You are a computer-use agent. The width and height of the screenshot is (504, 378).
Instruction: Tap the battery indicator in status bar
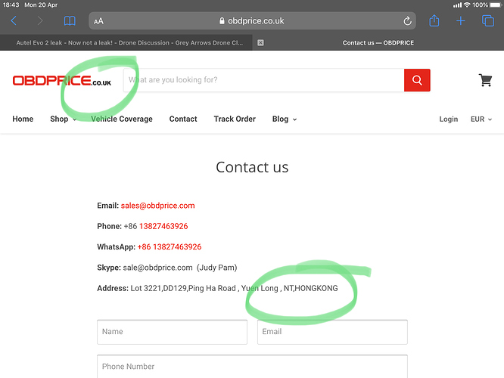[496, 5]
